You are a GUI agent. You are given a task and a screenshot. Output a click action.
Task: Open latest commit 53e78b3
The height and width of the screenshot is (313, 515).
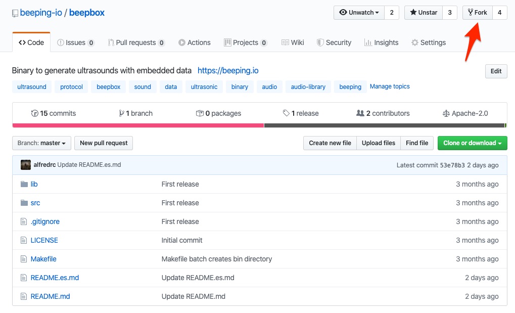click(x=452, y=165)
